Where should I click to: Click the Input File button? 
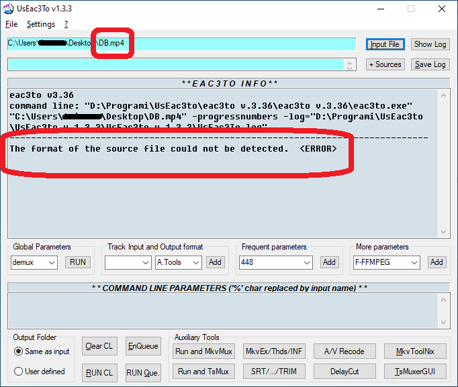(x=385, y=44)
